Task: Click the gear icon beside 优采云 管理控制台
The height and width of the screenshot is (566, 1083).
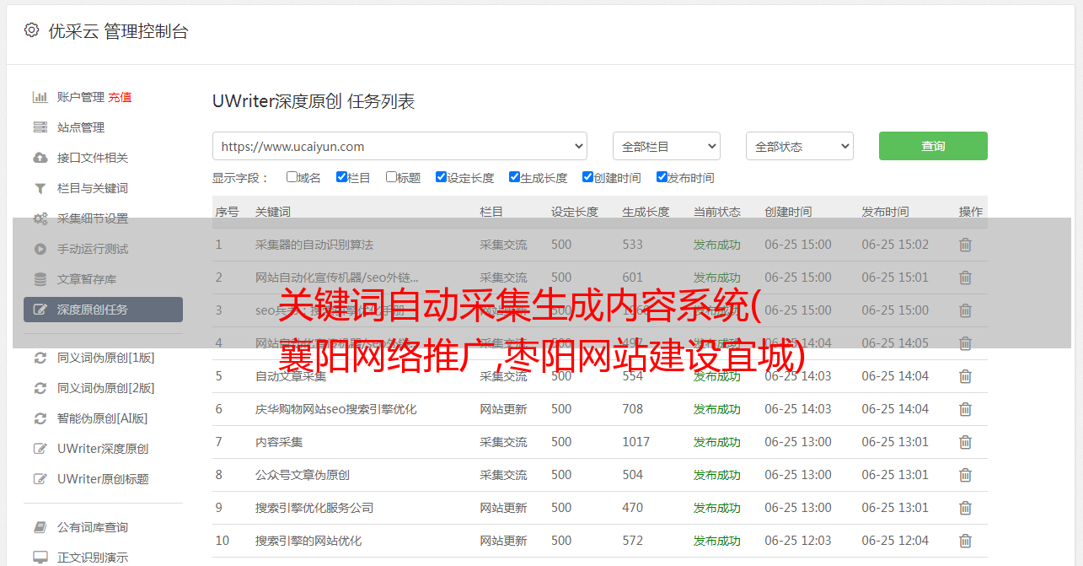Action: (x=31, y=30)
